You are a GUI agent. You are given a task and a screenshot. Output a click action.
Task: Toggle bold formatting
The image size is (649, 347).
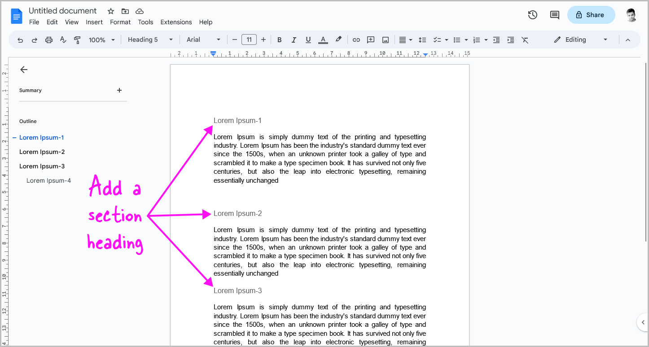(279, 40)
